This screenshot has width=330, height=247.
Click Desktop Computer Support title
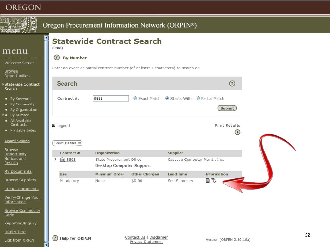123,166
